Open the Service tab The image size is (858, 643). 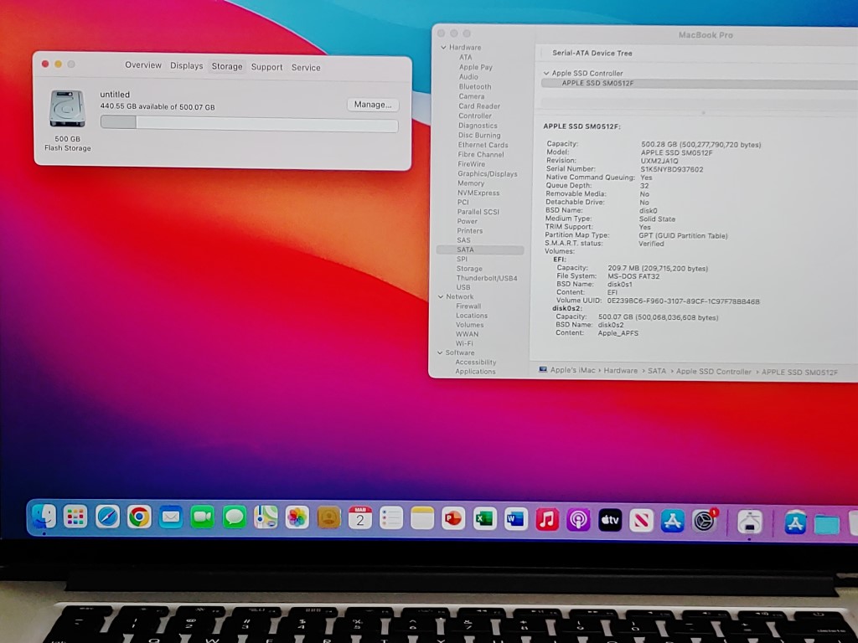(306, 67)
